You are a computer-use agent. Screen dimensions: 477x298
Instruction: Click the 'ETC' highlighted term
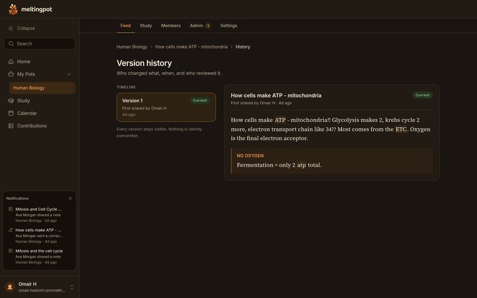[x=401, y=129]
